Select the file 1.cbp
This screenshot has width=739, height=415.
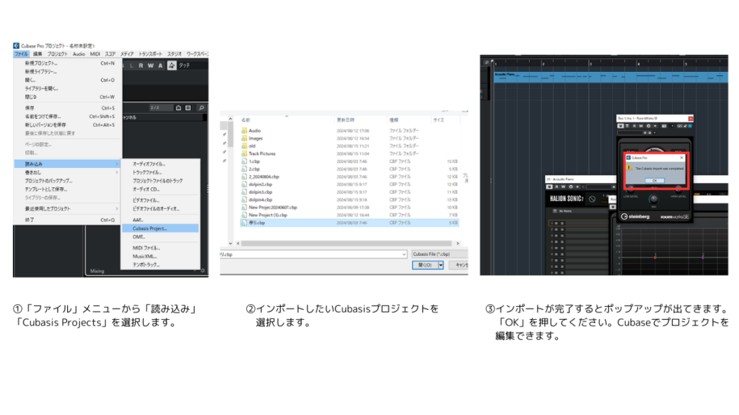tap(349, 161)
